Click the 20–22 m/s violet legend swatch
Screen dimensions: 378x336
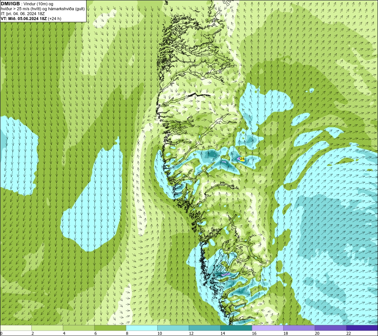click(x=330, y=328)
